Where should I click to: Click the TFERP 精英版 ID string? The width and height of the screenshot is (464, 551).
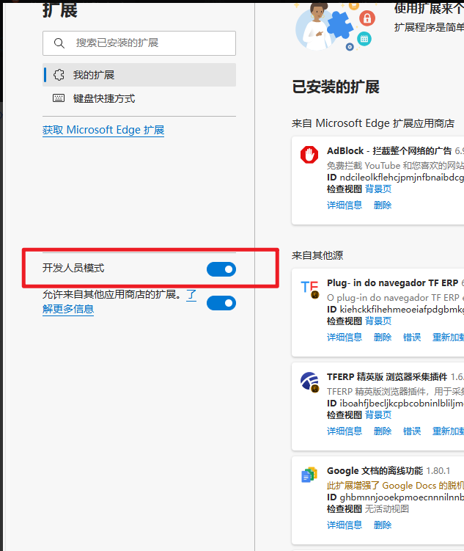pos(402,404)
